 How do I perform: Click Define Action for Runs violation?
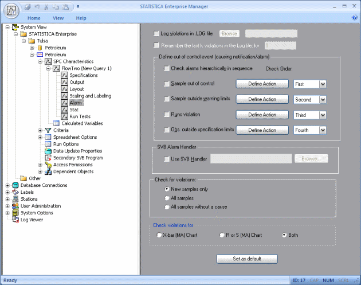click(262, 115)
